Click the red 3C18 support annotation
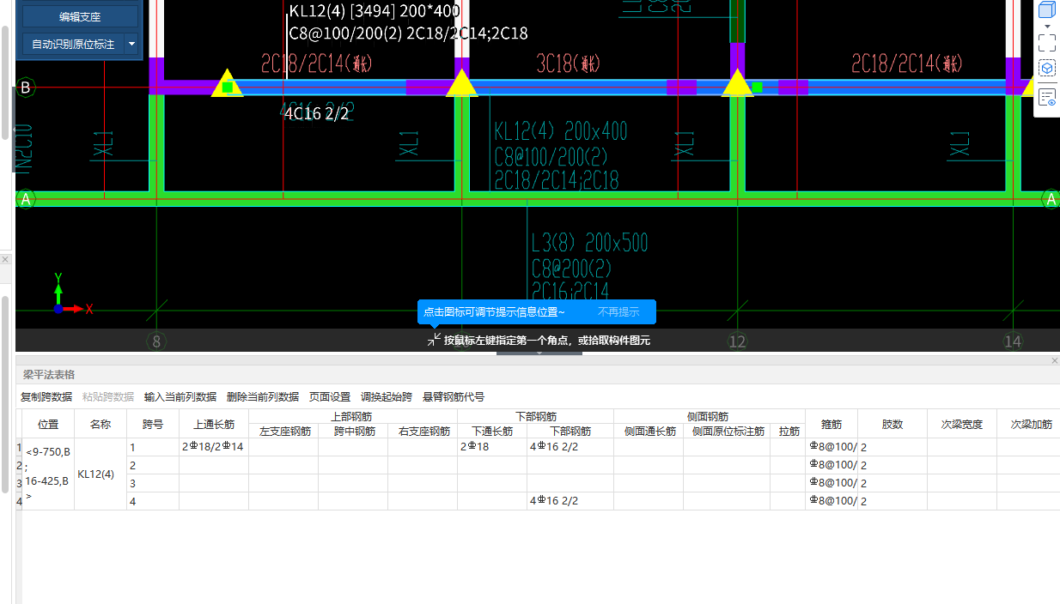The width and height of the screenshot is (1060, 604). (x=567, y=63)
